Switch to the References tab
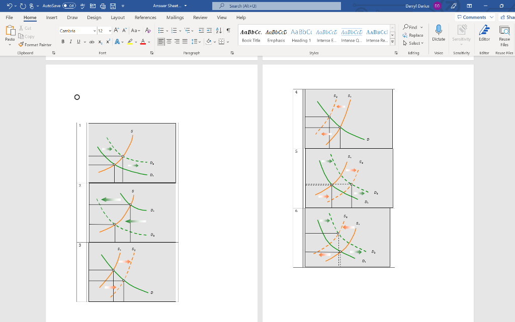 coord(145,18)
